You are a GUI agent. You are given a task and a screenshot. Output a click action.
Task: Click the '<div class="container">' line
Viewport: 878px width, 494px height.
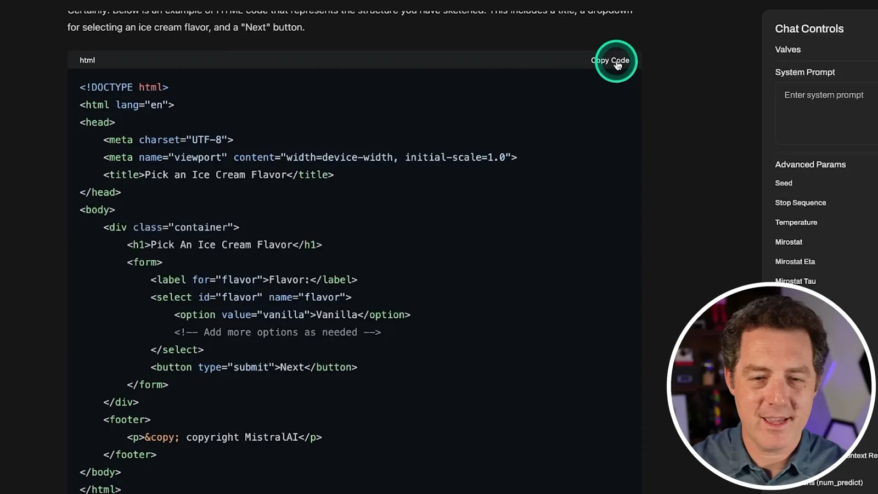coord(171,227)
